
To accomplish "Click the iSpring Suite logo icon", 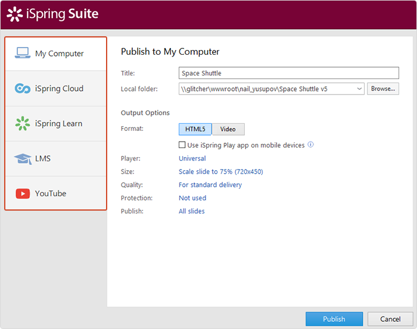I will tap(15, 14).
